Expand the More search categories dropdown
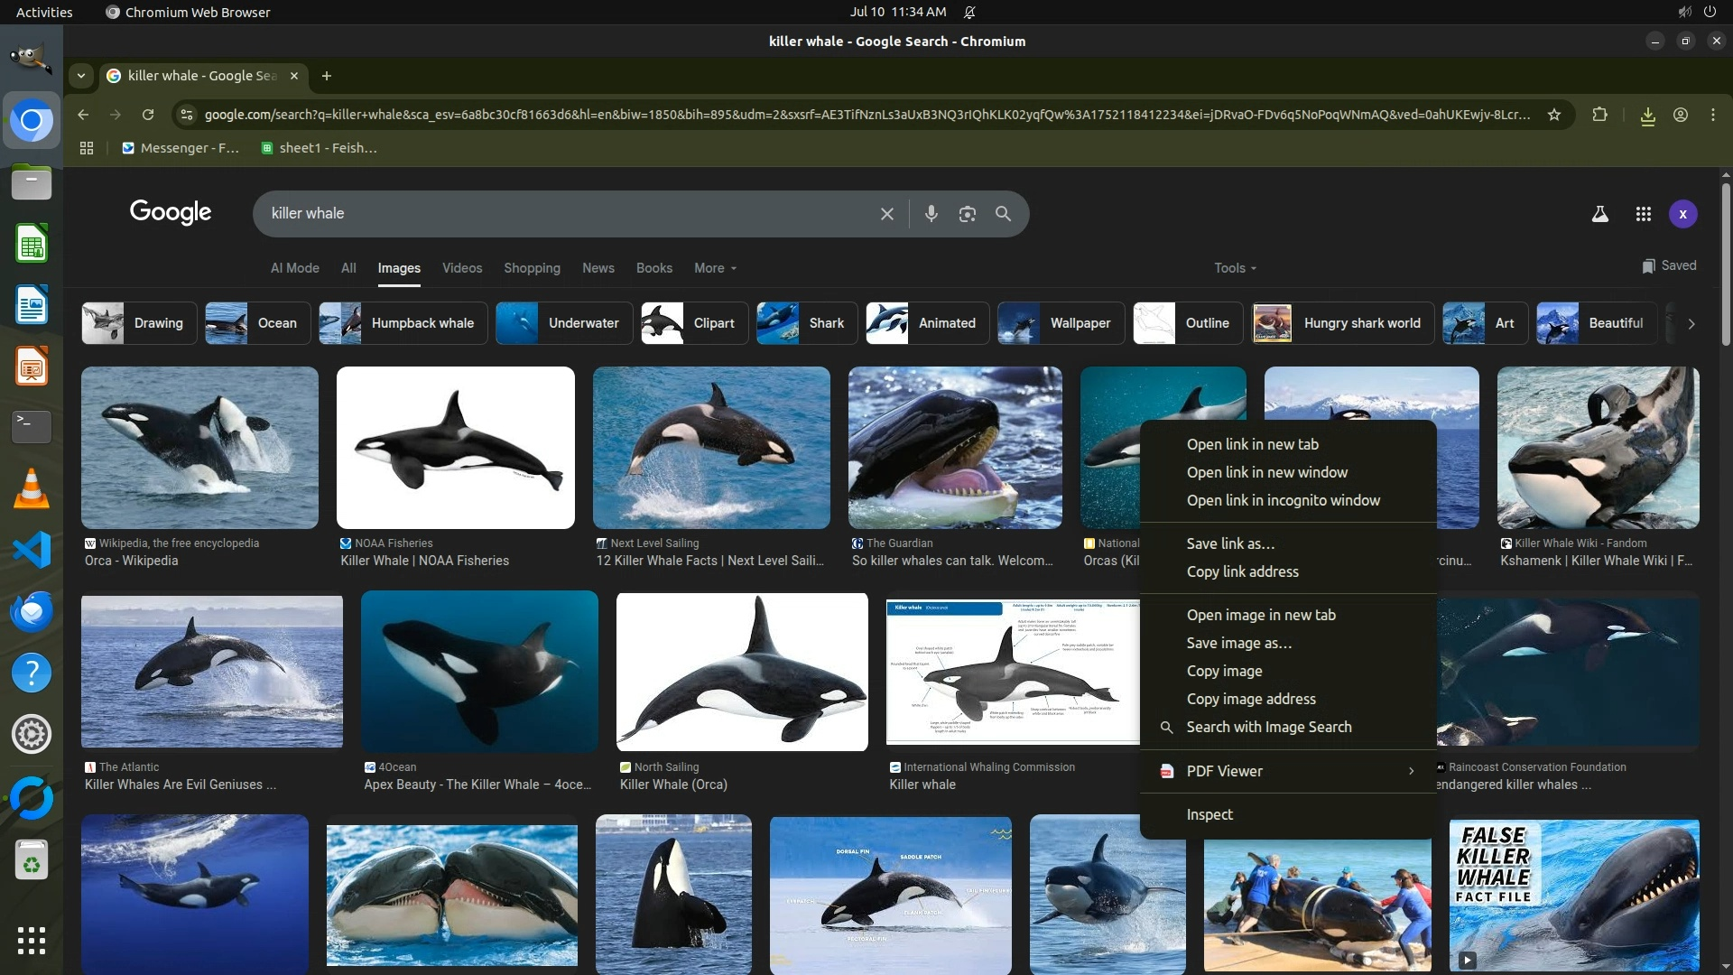 click(715, 268)
